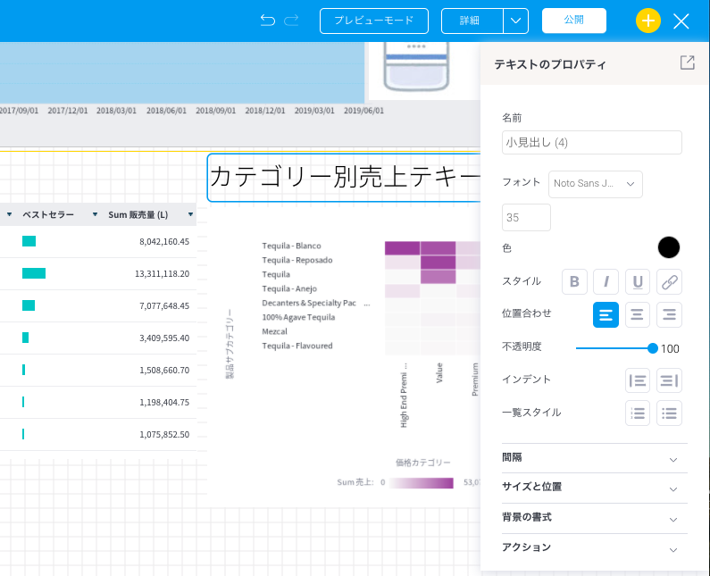Click the プレビューモード button

pos(374,21)
